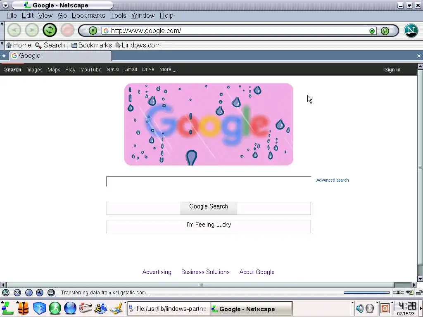Image resolution: width=423 pixels, height=317 pixels.
Task: Open Mail from the status bar envelope icon
Action: [x=17, y=293]
